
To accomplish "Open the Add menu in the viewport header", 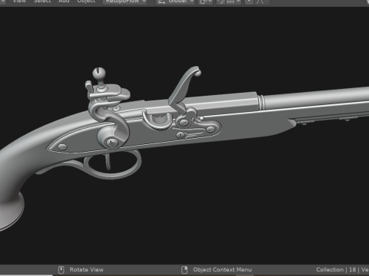I will pos(64,2).
